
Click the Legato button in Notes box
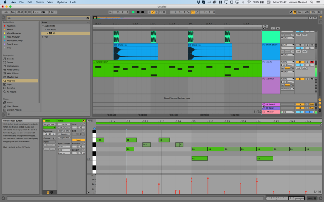click(x=63, y=134)
